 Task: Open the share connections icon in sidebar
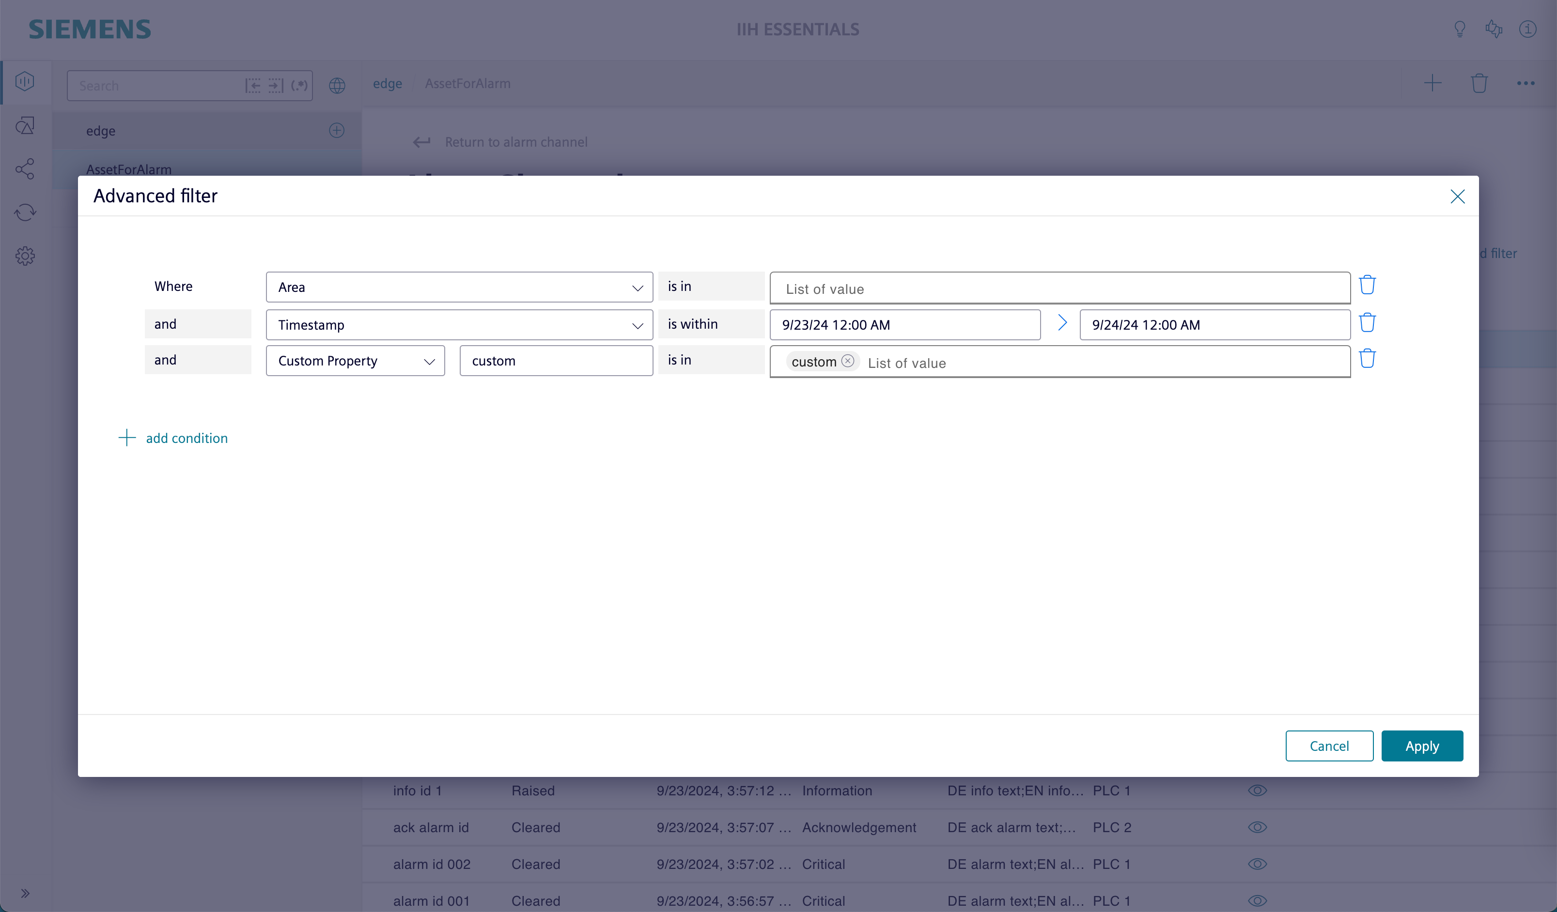(x=25, y=169)
